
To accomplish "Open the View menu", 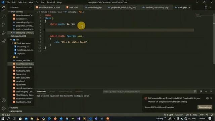I will (31, 2).
